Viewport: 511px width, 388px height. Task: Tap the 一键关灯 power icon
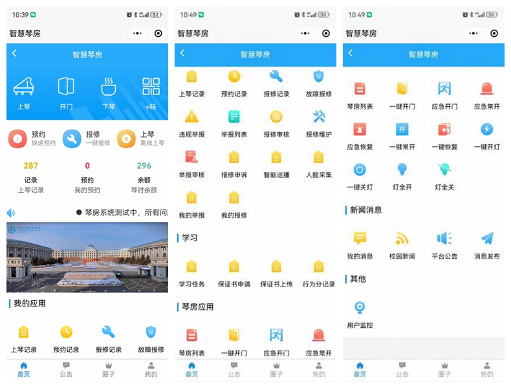tap(360, 170)
